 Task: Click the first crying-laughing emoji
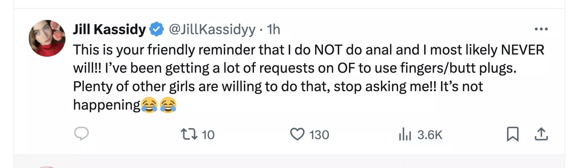[149, 105]
